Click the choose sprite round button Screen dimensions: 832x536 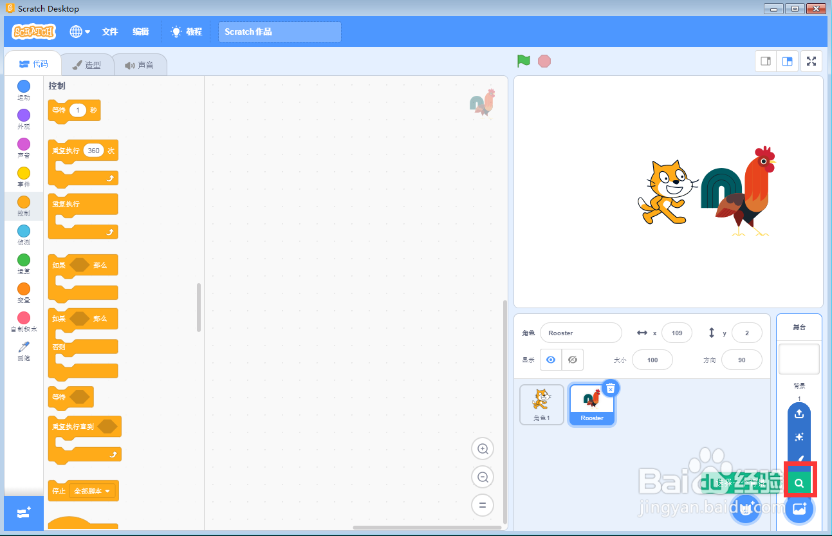click(x=746, y=508)
